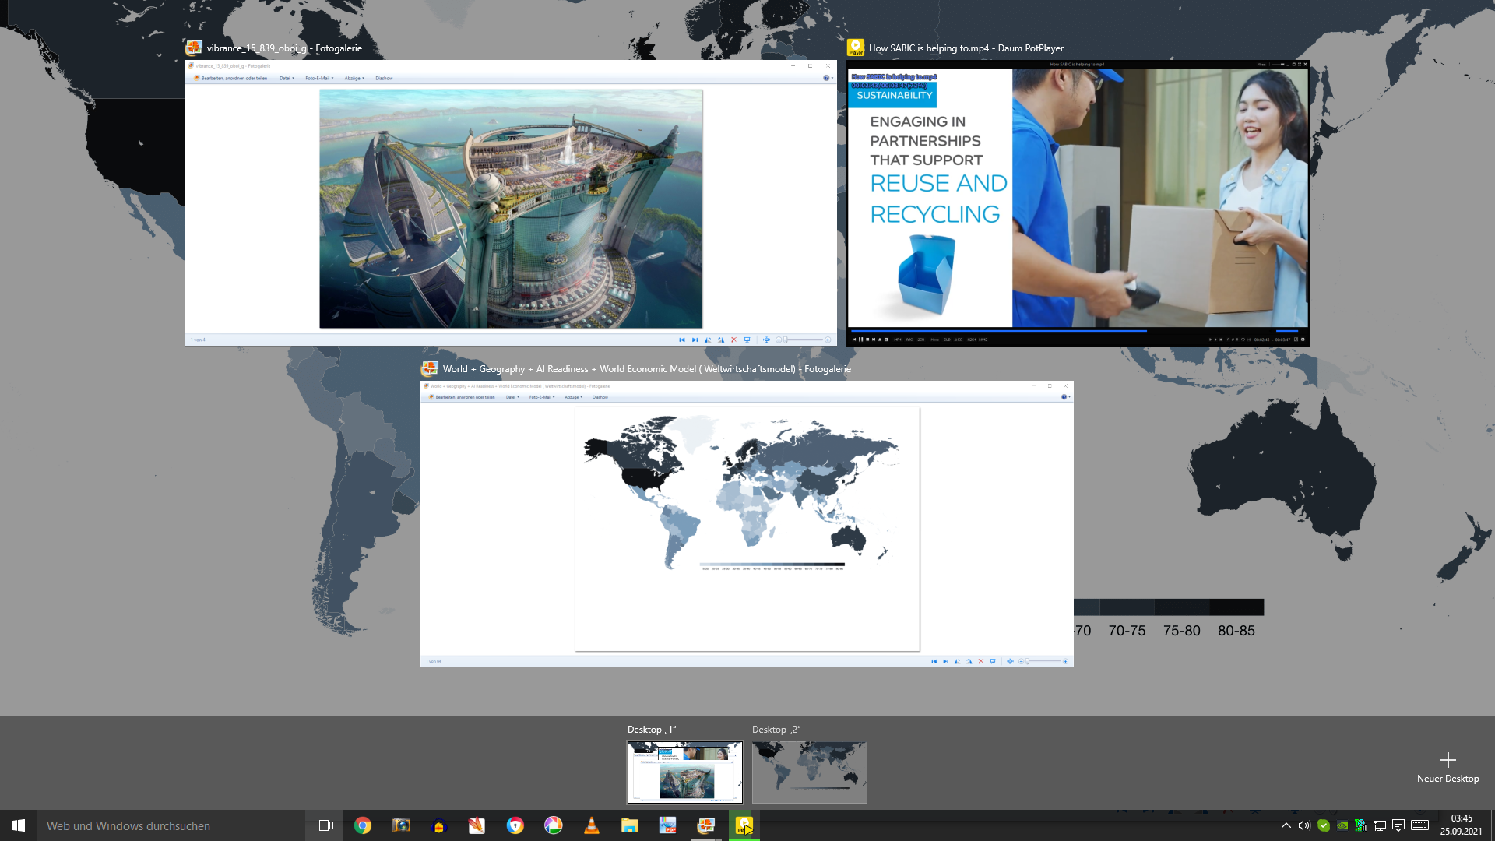The width and height of the screenshot is (1495, 841).
Task: Add a new desktop with Neuer Desktop
Action: (1448, 767)
